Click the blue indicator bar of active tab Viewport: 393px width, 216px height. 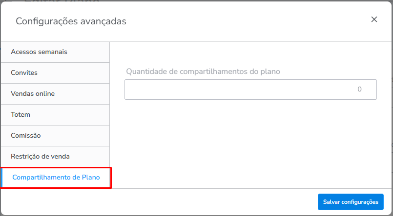click(x=1, y=177)
